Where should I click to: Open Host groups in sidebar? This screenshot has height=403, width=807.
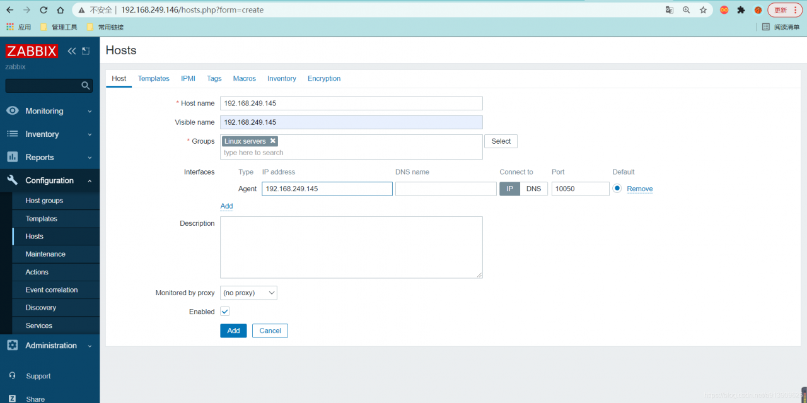pos(55,201)
